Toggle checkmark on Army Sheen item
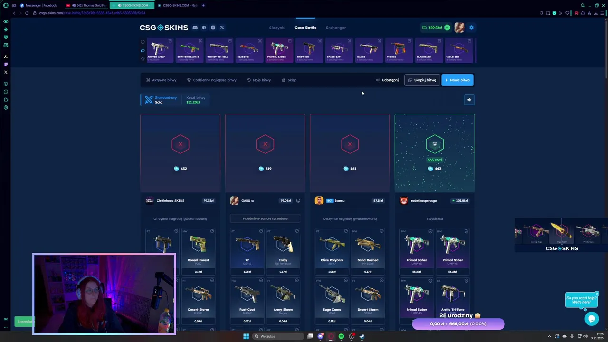This screenshot has width=608, height=342. (x=297, y=281)
